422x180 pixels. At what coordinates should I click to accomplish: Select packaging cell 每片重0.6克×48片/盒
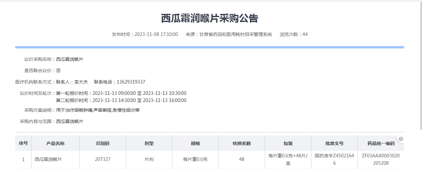[288, 159]
